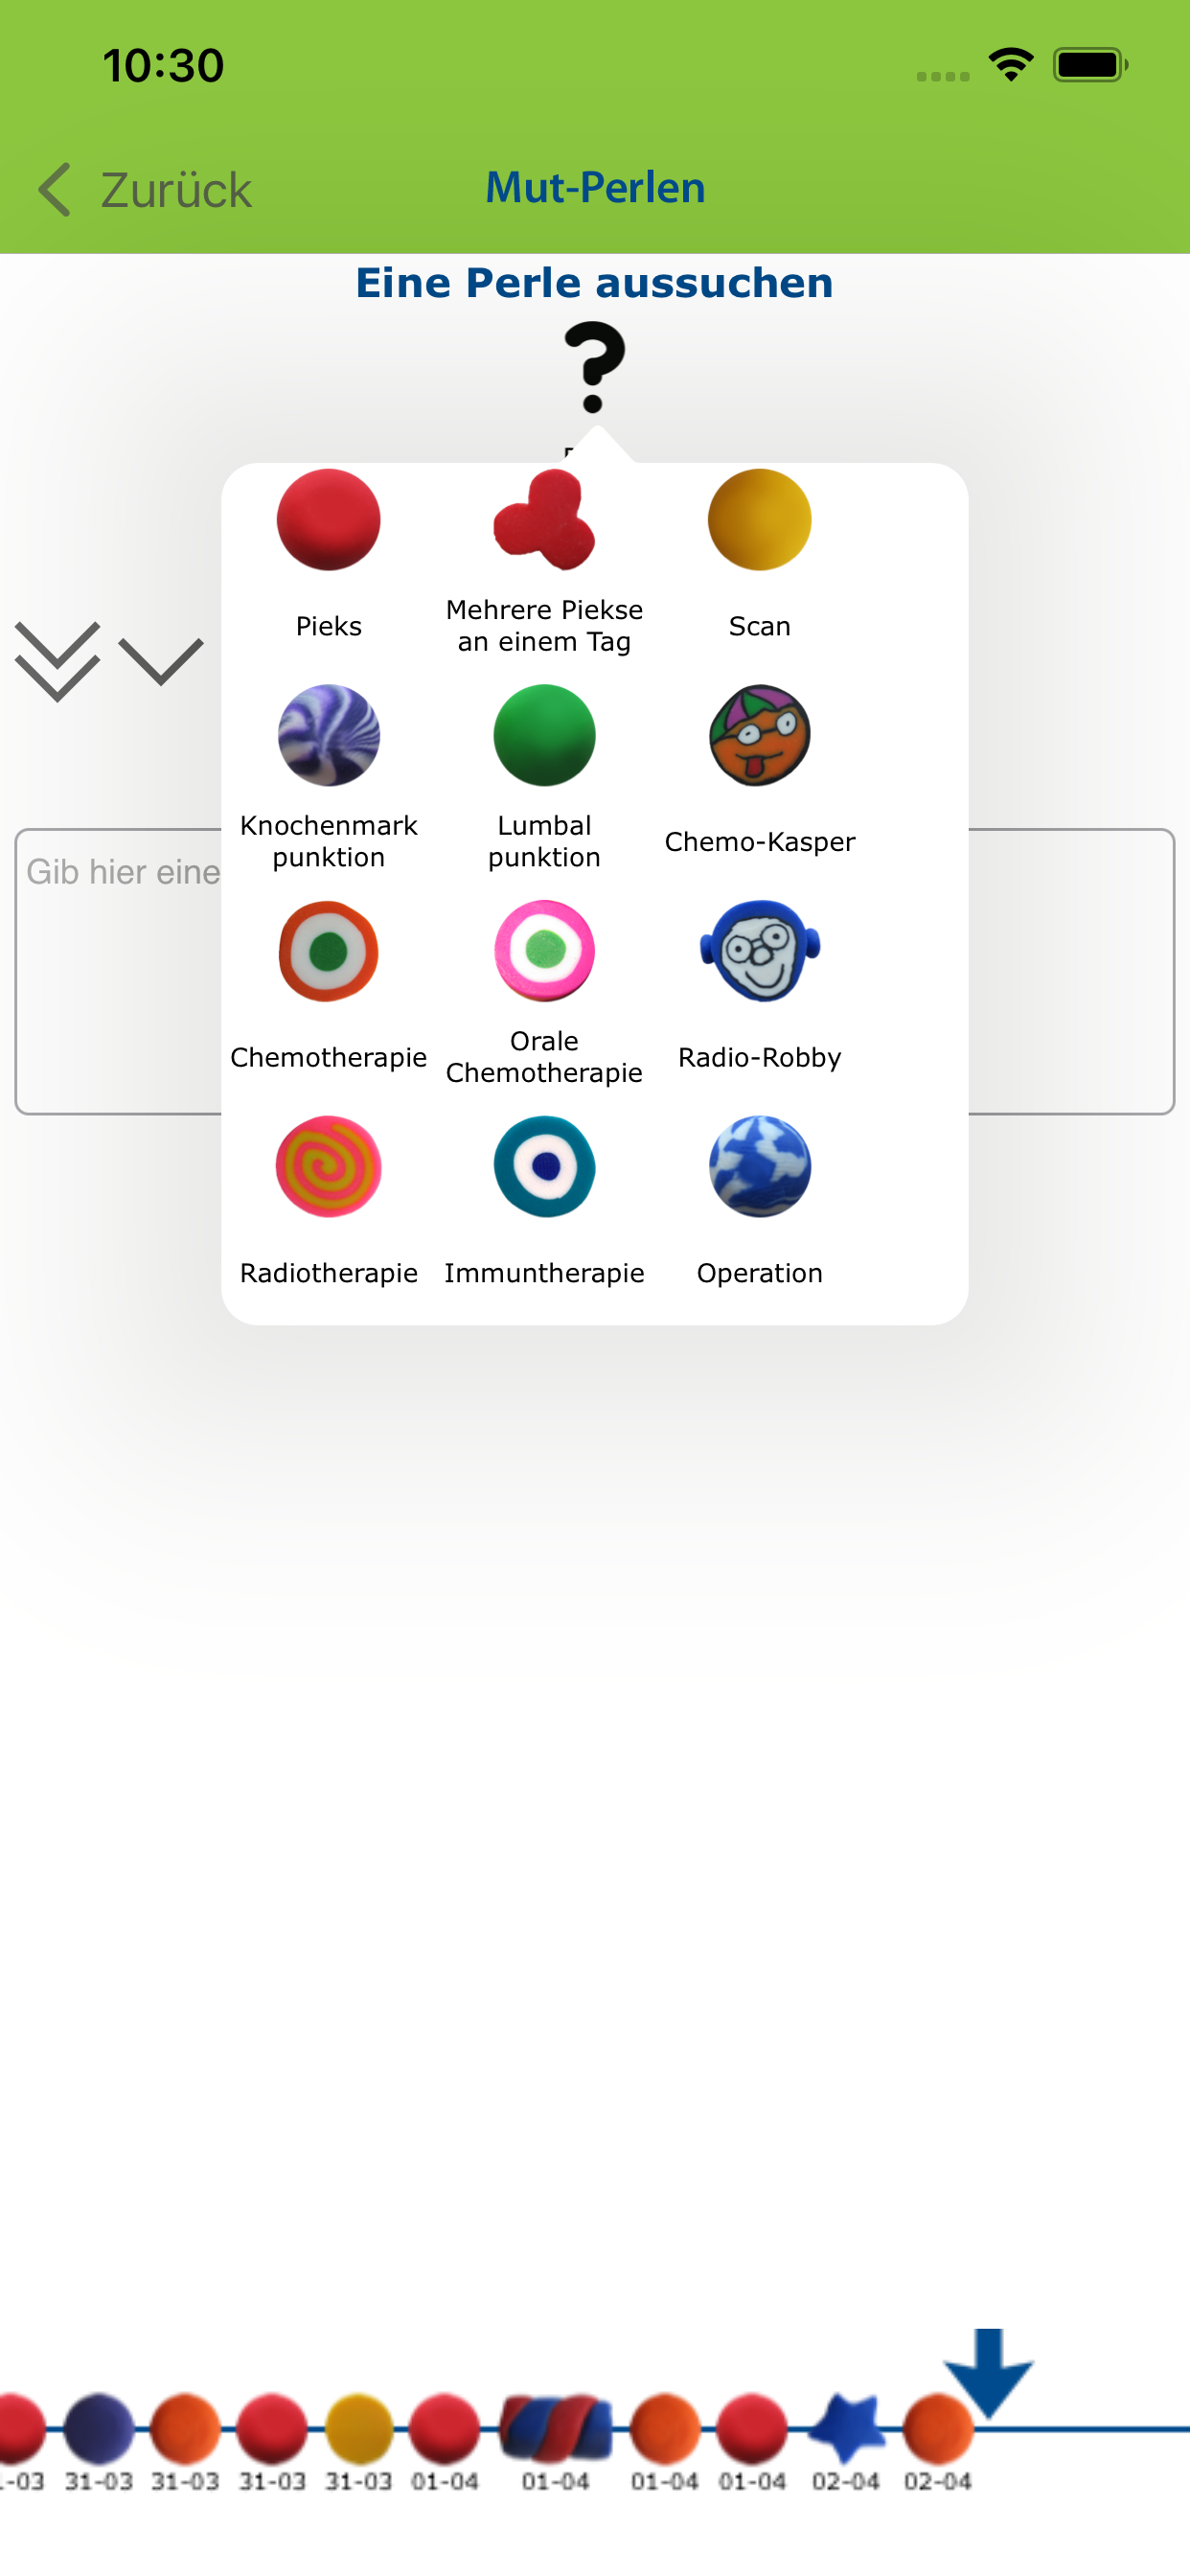Screen dimensions: 1190x2576
Task: Select the Chemo-Kasper face bead
Action: 759,735
